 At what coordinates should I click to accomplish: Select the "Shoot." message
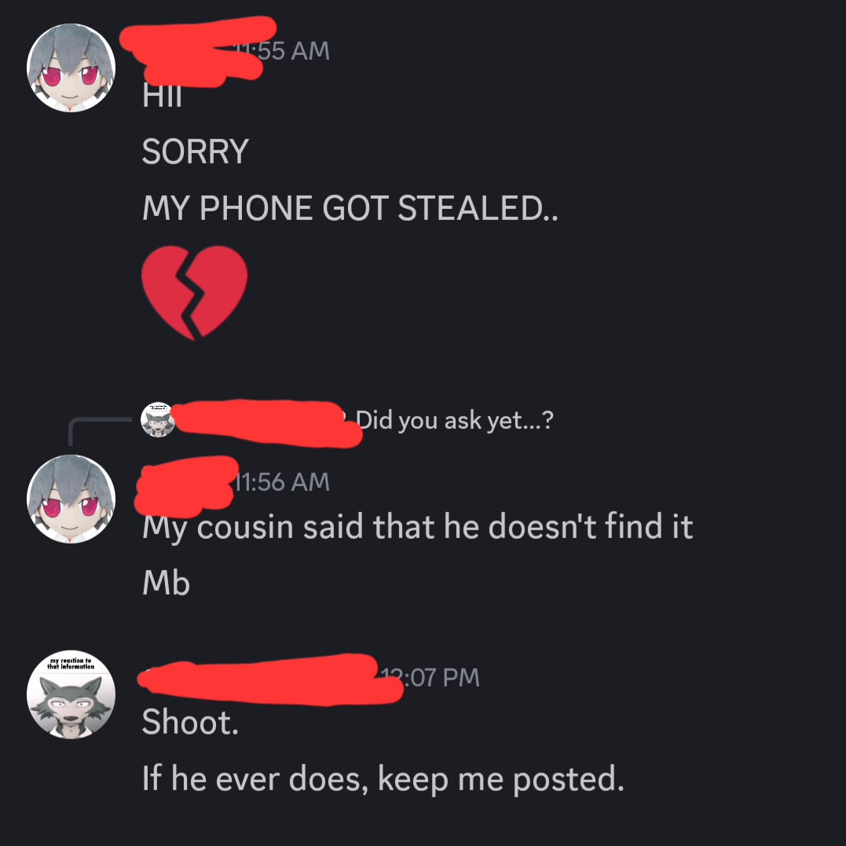(190, 722)
